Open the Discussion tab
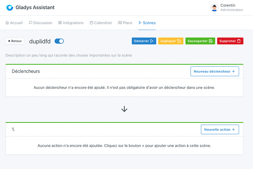 (40, 23)
